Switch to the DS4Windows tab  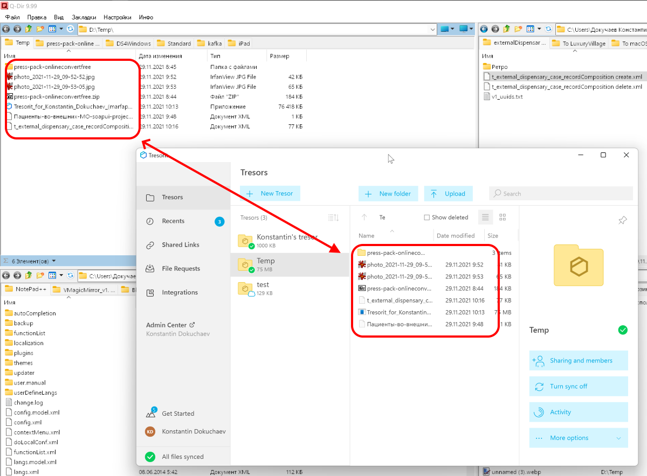point(129,43)
